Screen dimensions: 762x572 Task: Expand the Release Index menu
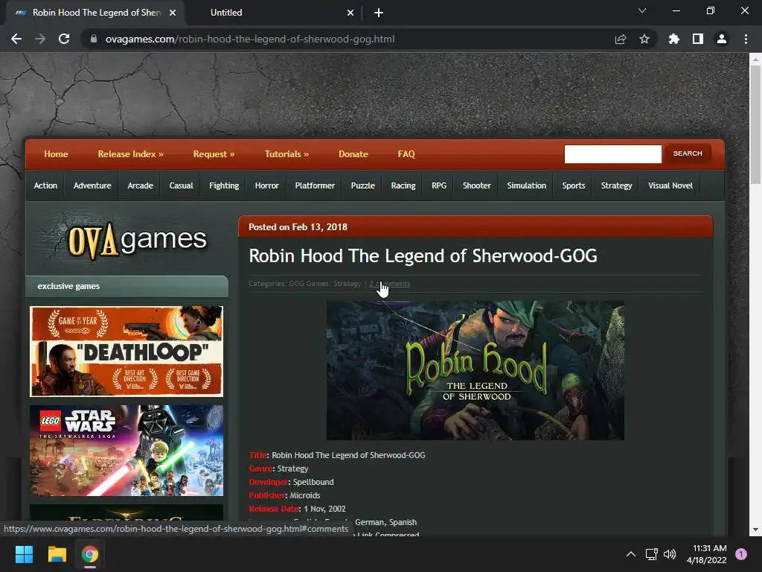pyautogui.click(x=130, y=154)
